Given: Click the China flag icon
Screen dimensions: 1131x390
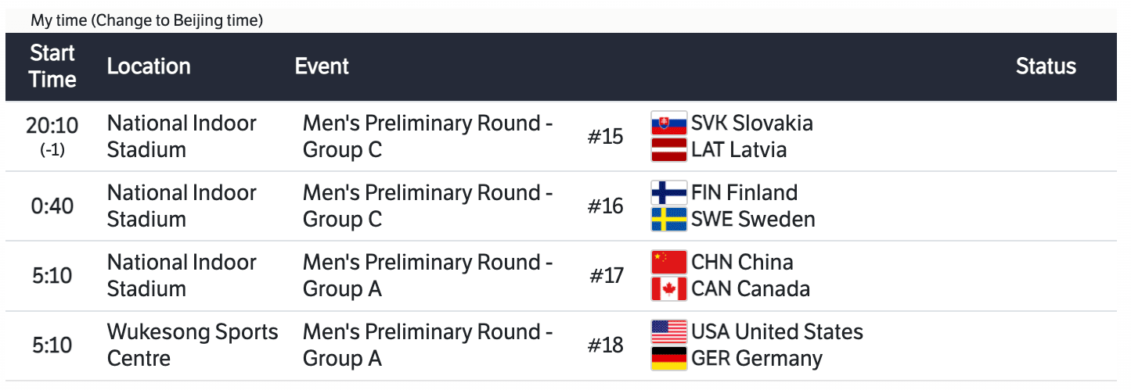Looking at the screenshot, I should coord(668,263).
